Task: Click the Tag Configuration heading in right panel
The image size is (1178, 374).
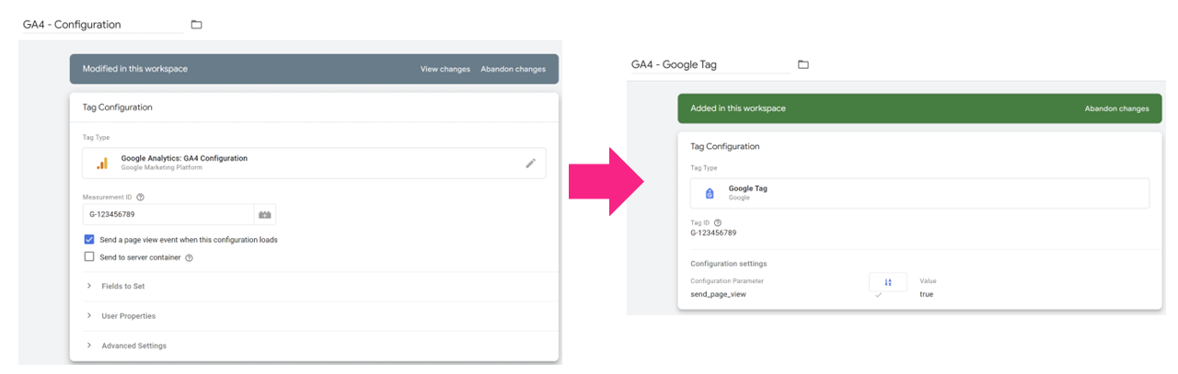Action: [x=725, y=146]
